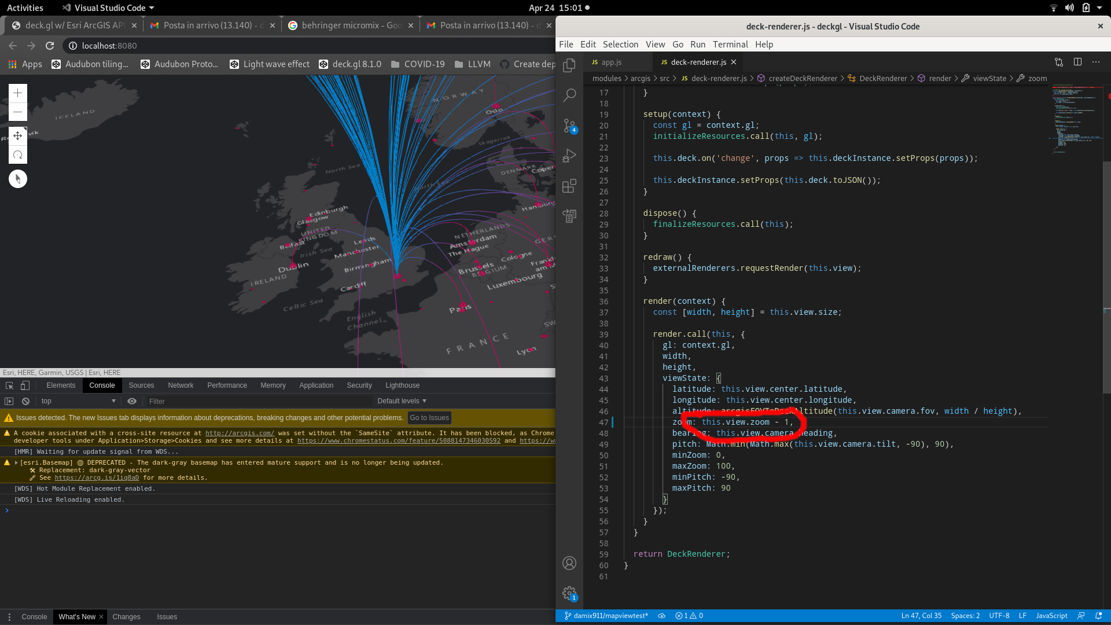The width and height of the screenshot is (1111, 625).
Task: Open the Explorer view in VS Code
Action: click(x=570, y=65)
